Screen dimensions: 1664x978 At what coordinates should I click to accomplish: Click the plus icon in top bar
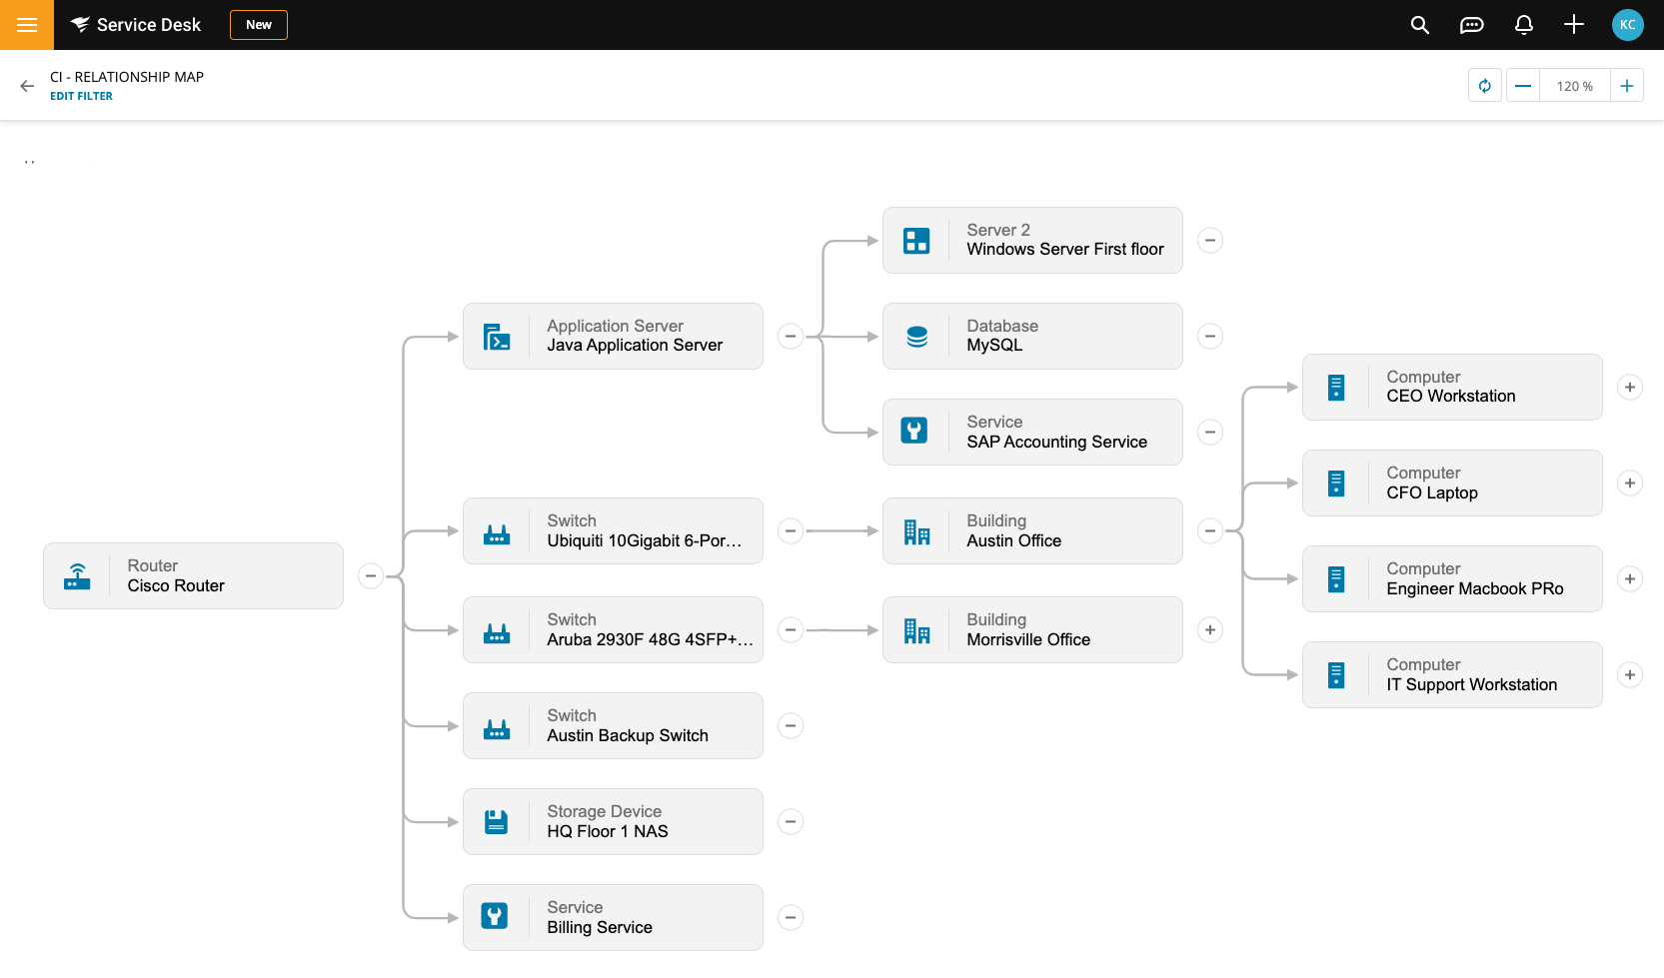tap(1574, 25)
